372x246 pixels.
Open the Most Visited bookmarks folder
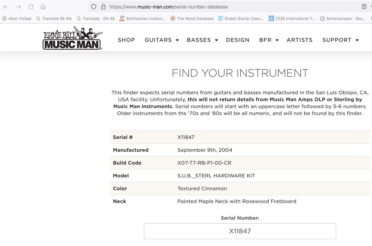[x=17, y=18]
